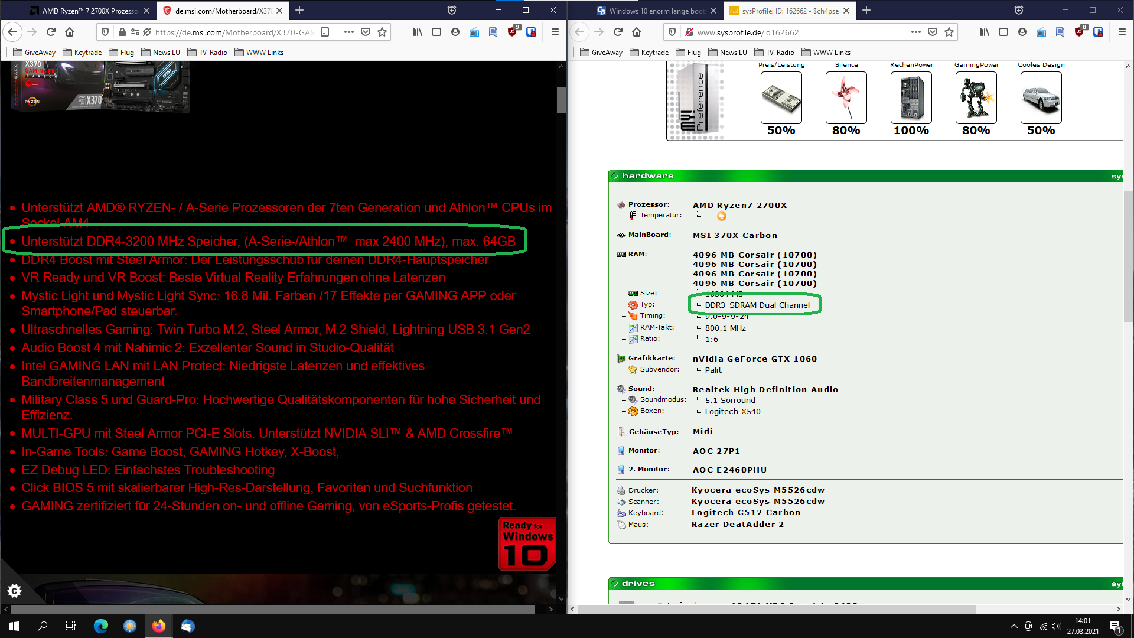This screenshot has height=638, width=1134.
Task: Expand GiveAway bookmark folder in left window
Action: [x=34, y=52]
